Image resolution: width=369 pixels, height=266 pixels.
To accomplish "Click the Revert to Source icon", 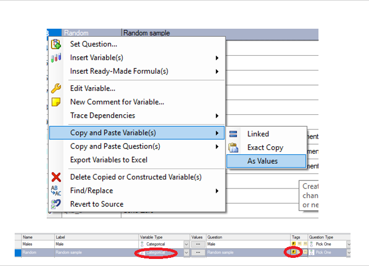I will (55, 204).
